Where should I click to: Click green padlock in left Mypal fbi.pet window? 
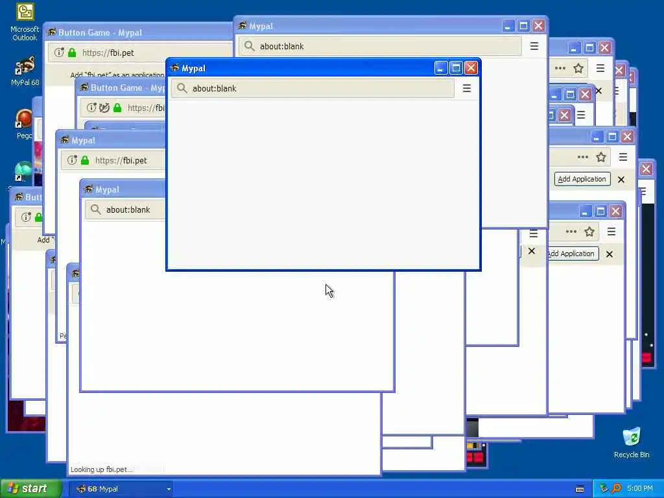[x=85, y=160]
